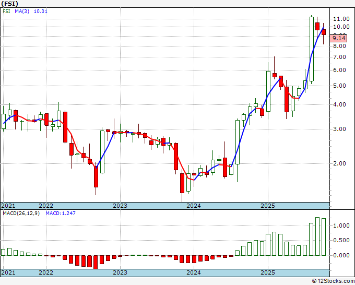
Task: Click 2024 on the price chart timeline
Action: tap(194, 206)
